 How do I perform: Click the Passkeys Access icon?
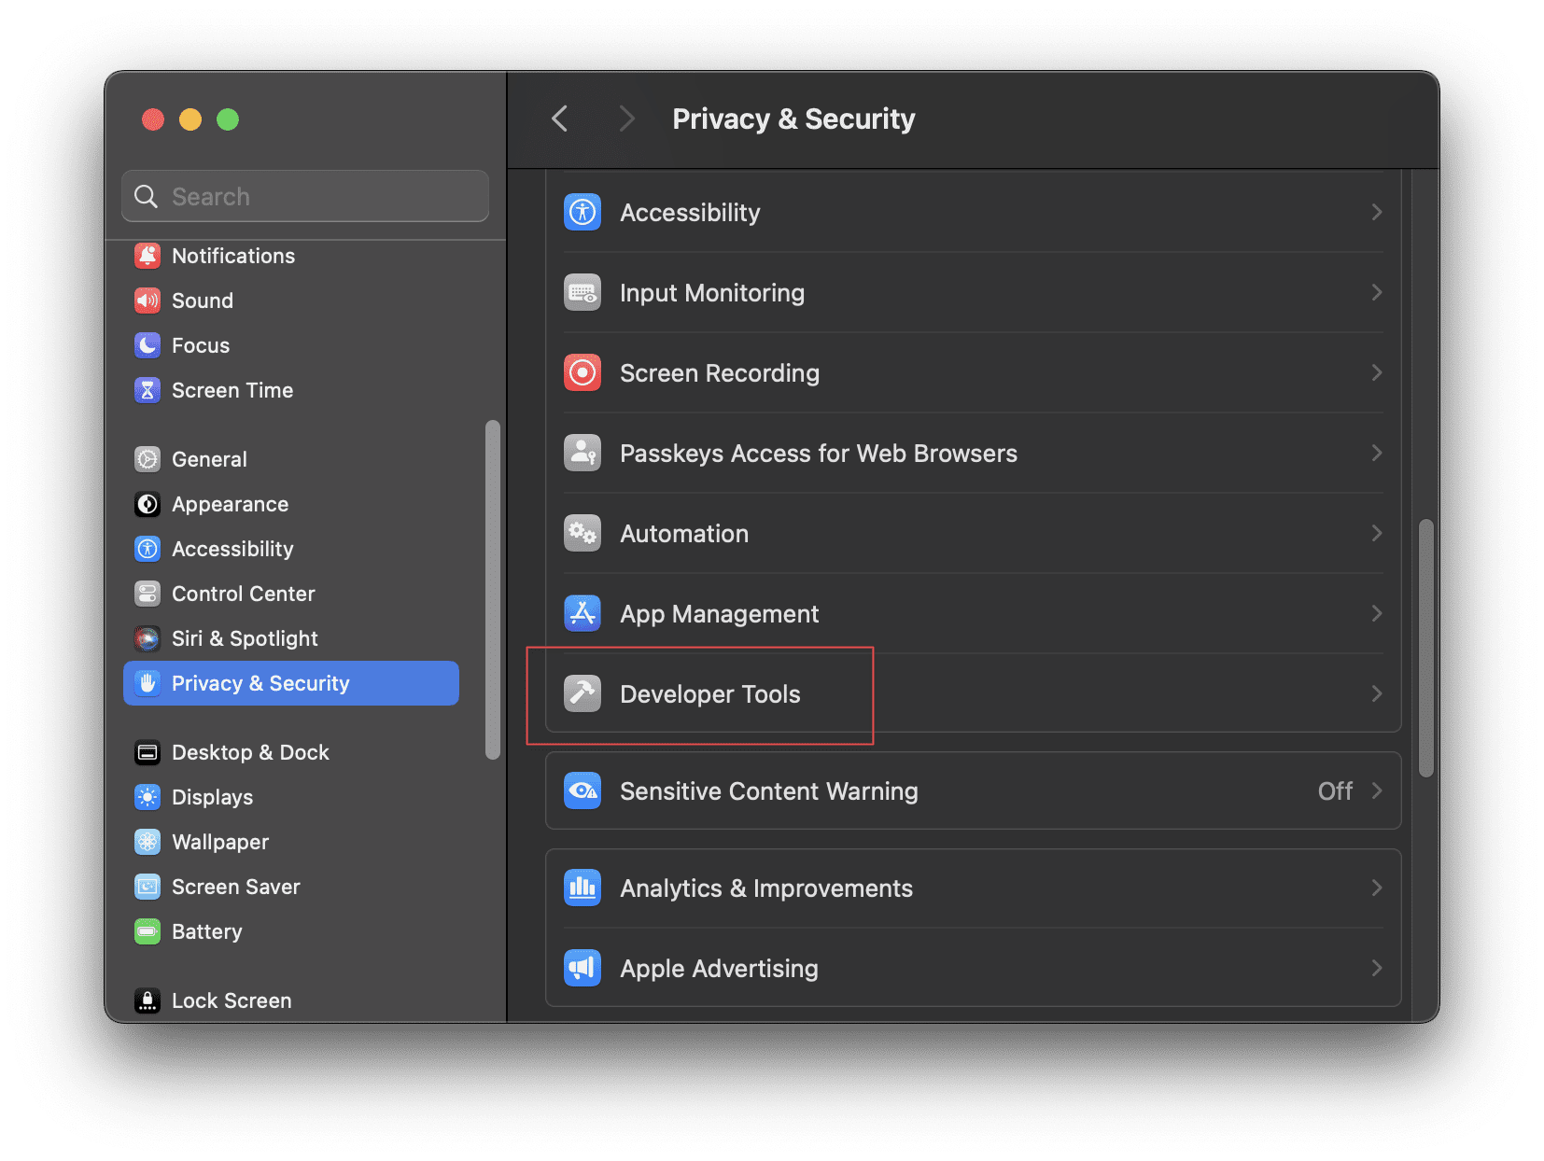tap(583, 454)
